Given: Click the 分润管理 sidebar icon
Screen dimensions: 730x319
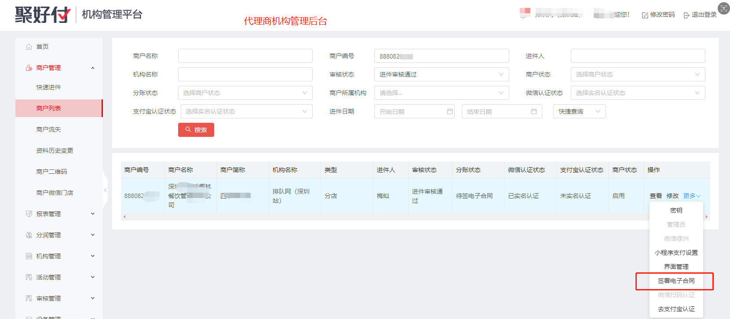Looking at the screenshot, I should point(29,235).
